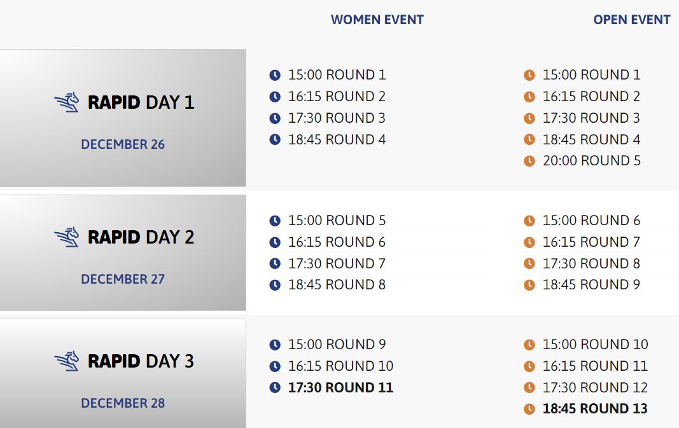Click the horse logo beside Rapid Day 1
The height and width of the screenshot is (428, 679).
coord(67,102)
